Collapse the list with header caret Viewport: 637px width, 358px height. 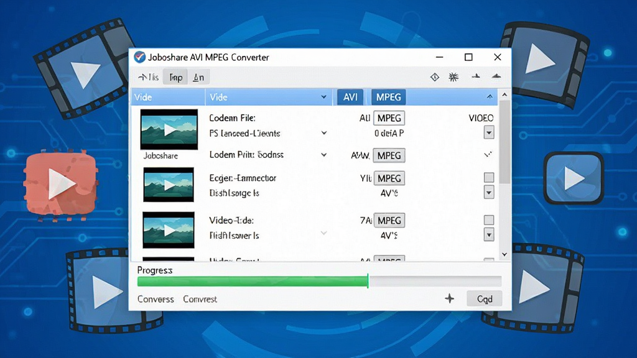(x=490, y=96)
